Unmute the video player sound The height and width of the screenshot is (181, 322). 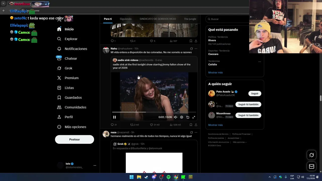point(176,117)
